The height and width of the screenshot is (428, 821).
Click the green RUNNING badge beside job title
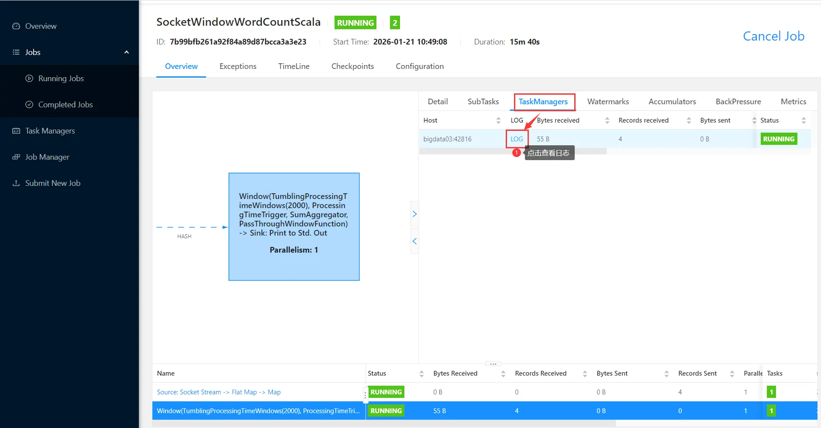tap(355, 23)
